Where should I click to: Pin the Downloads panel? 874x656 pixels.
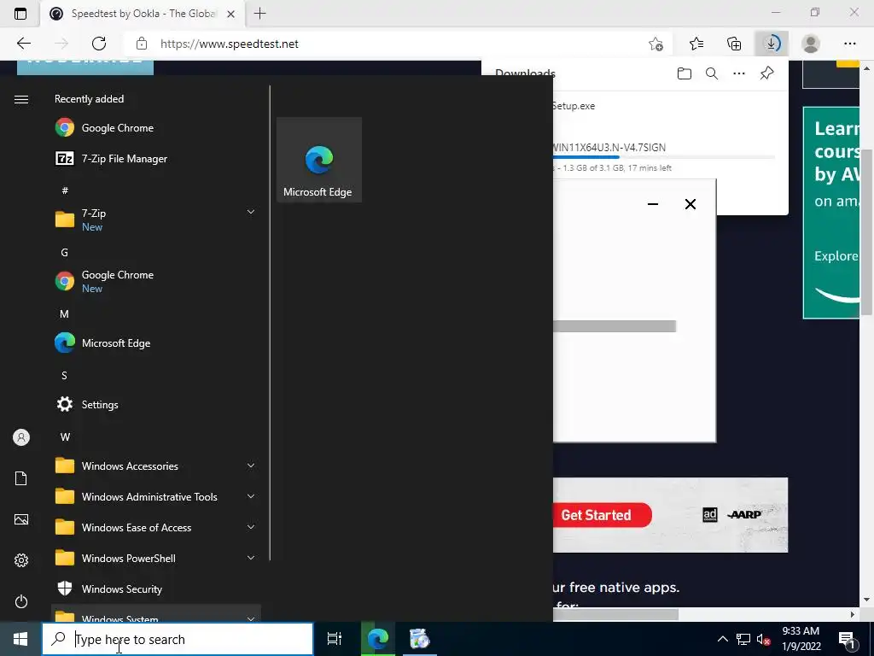pos(767,73)
